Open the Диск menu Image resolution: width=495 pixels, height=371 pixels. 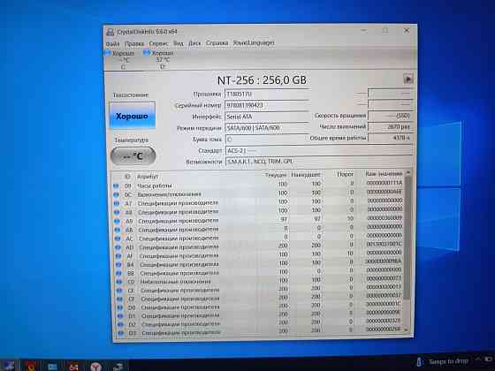pyautogui.click(x=194, y=43)
